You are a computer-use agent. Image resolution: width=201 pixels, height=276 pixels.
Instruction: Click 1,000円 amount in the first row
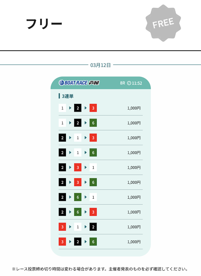click(134, 108)
